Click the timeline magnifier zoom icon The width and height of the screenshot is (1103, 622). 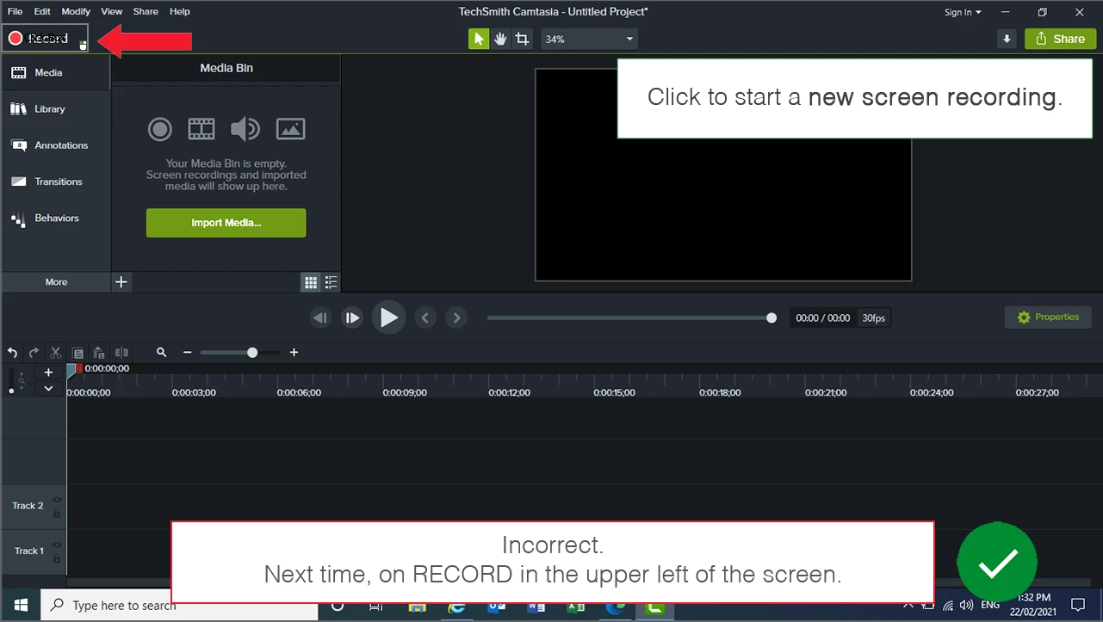click(x=161, y=353)
